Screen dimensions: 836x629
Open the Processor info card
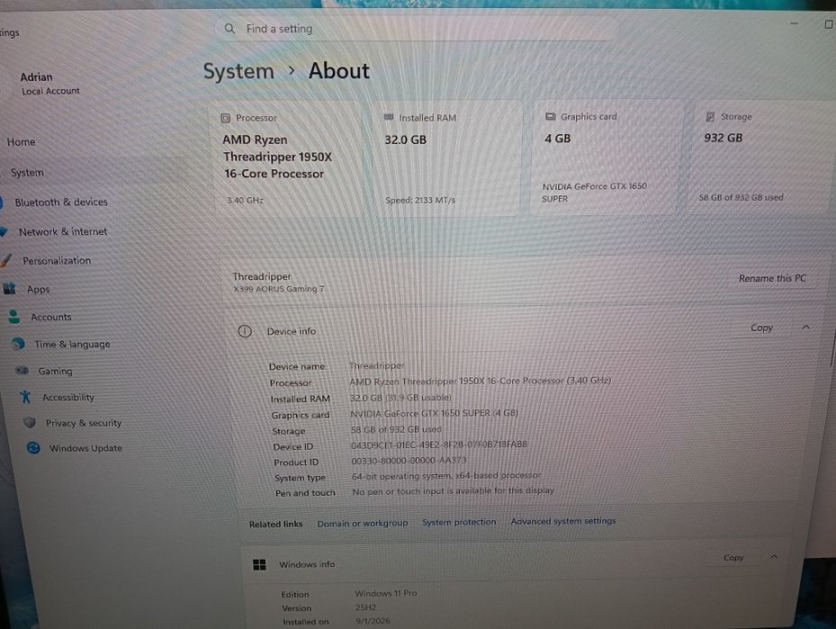click(289, 158)
